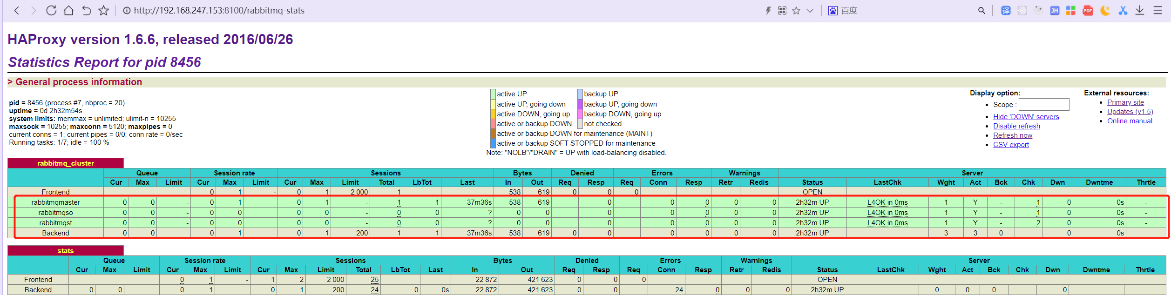Image resolution: width=1171 pixels, height=295 pixels.
Task: Click the rabbitmqst server name cell
Action: (x=55, y=223)
